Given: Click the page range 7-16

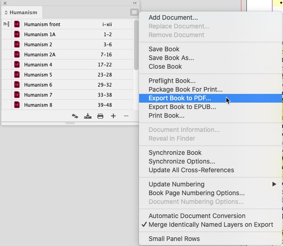Looking at the screenshot, I should point(107,55).
